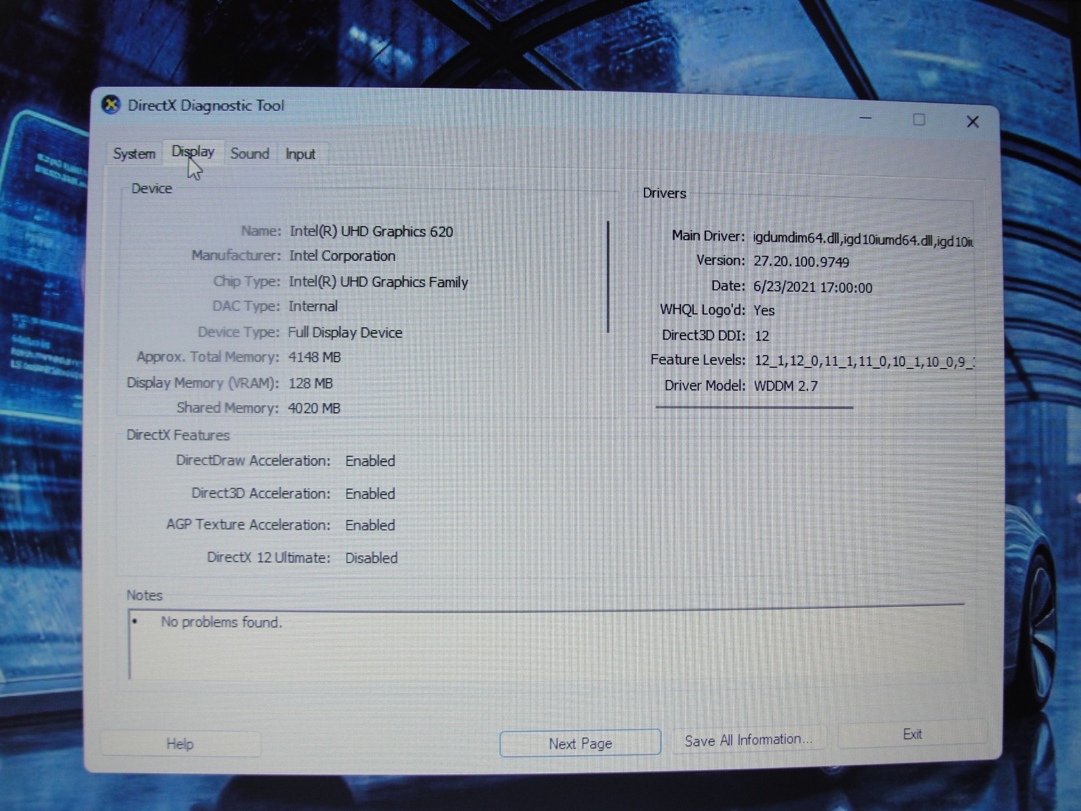Click the value 'Intel Corporation'
The image size is (1081, 811).
point(342,255)
